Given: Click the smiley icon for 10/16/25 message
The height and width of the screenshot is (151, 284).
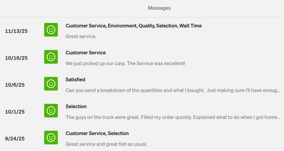Looking at the screenshot, I should click(51, 57).
